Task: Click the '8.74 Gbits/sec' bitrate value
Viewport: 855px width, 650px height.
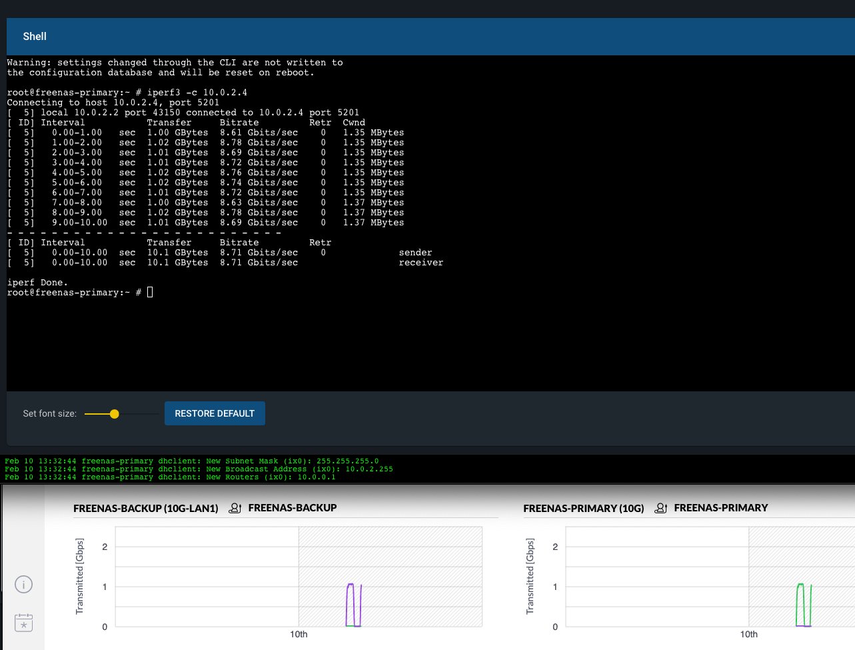Action: click(x=259, y=183)
